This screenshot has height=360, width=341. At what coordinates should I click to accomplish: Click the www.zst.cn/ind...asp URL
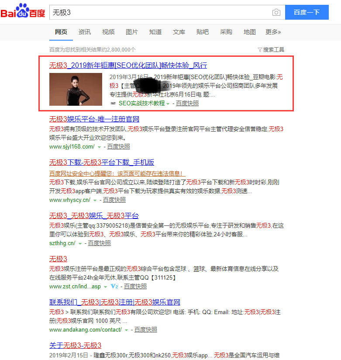(75, 286)
